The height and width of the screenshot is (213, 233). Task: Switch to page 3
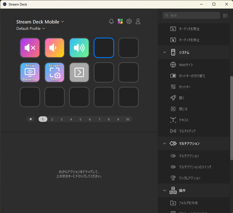[62, 119]
